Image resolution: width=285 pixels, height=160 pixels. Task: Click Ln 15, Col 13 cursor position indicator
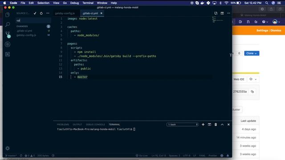click(159, 156)
